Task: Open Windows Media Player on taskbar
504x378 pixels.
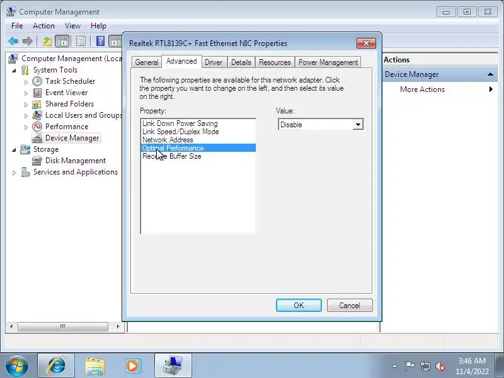Action: (x=133, y=366)
